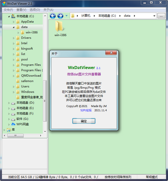The width and height of the screenshot is (168, 181).
Task: Collapse the data folder node
Action: pos(14,27)
